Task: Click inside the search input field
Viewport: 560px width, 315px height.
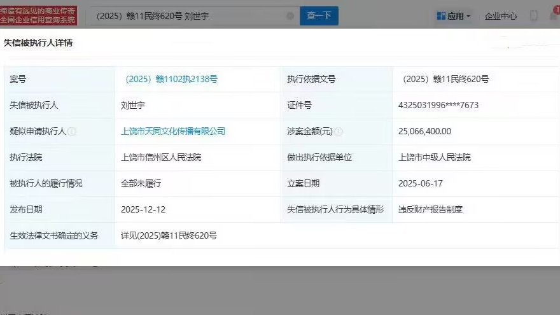Action: pyautogui.click(x=185, y=16)
